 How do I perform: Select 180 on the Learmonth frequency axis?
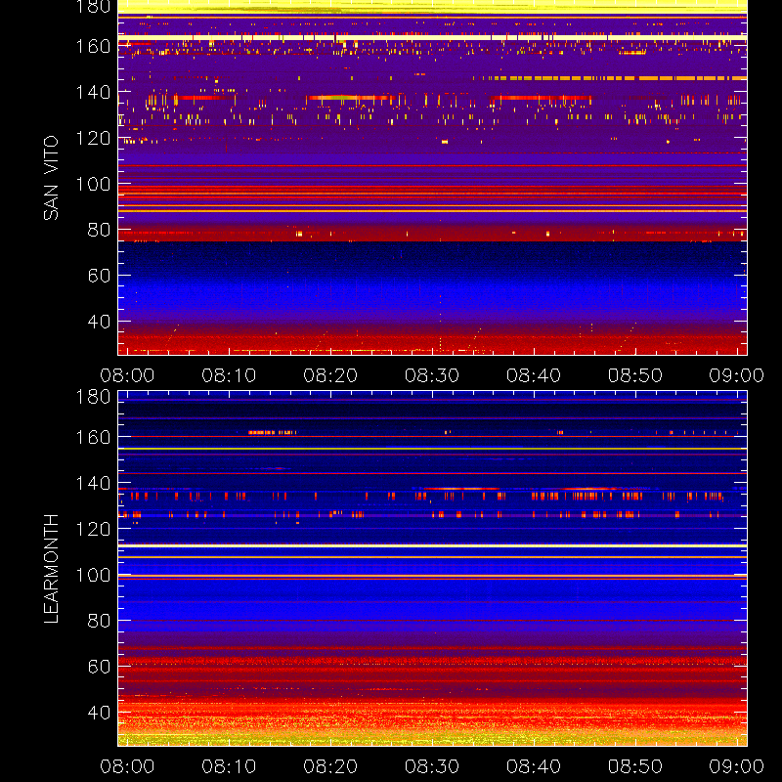(x=93, y=397)
